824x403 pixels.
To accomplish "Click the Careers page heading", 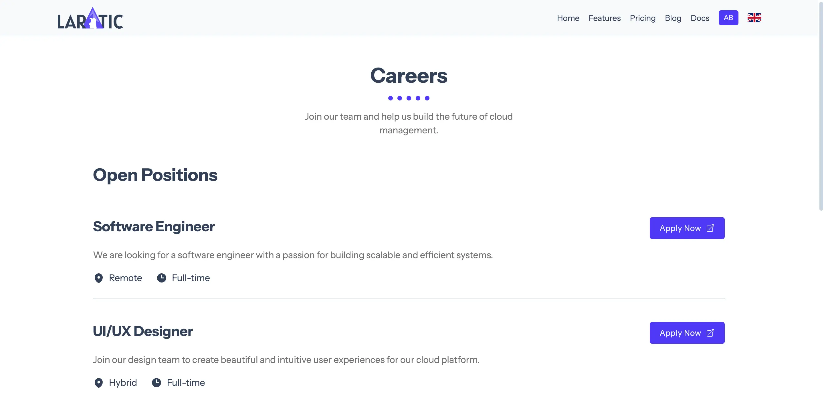I will pyautogui.click(x=409, y=76).
